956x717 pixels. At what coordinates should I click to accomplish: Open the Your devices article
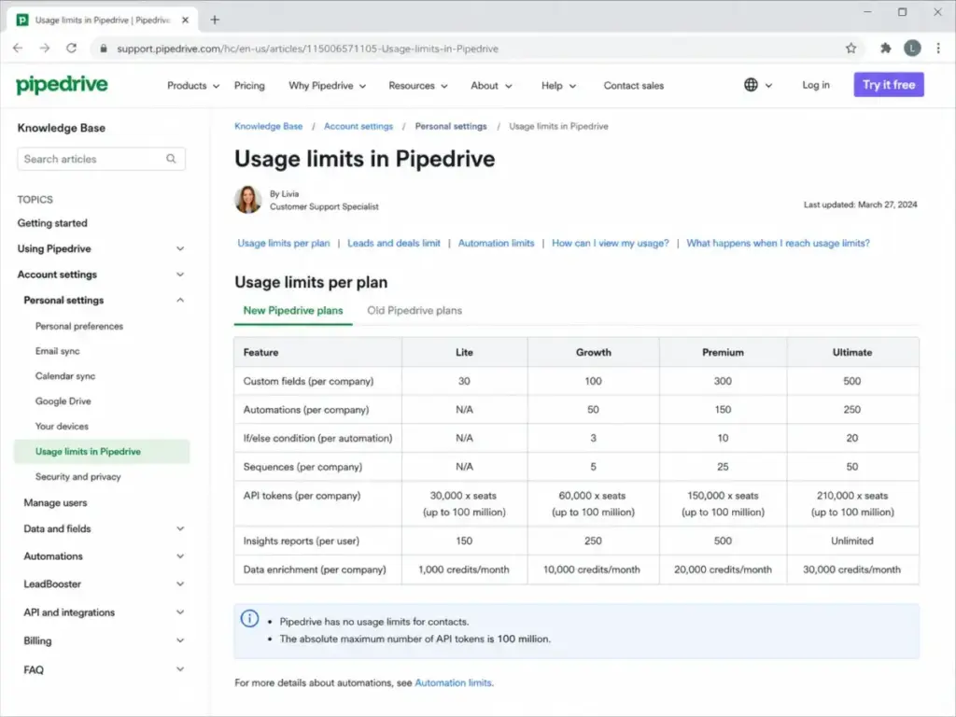(x=62, y=426)
